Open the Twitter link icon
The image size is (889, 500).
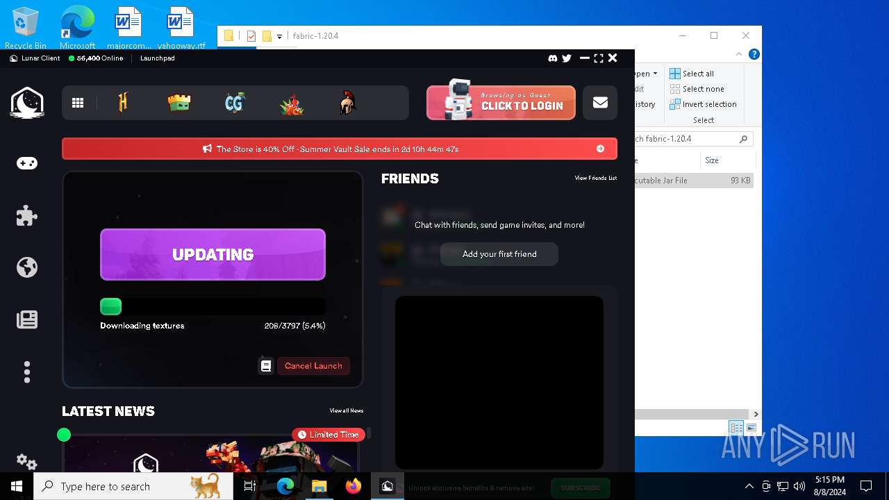tap(567, 58)
